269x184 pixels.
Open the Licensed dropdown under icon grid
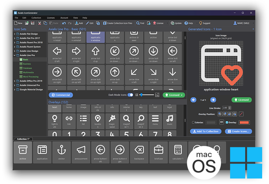pos(174,95)
